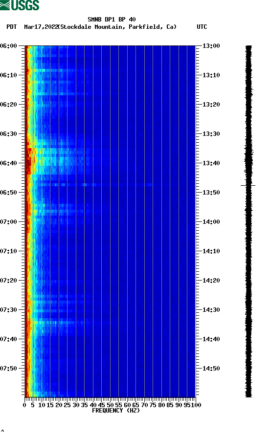Click the PDT timezone label

coord(12,27)
